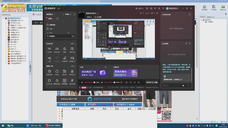
Task: Click the chat message input field
Action: point(172,86)
